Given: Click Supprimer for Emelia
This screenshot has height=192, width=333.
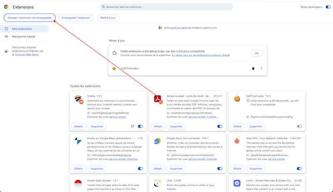Looking at the screenshot, I should 97,126.
